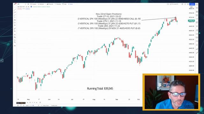Open the watchlist icon in right sidebar

click(x=197, y=4)
